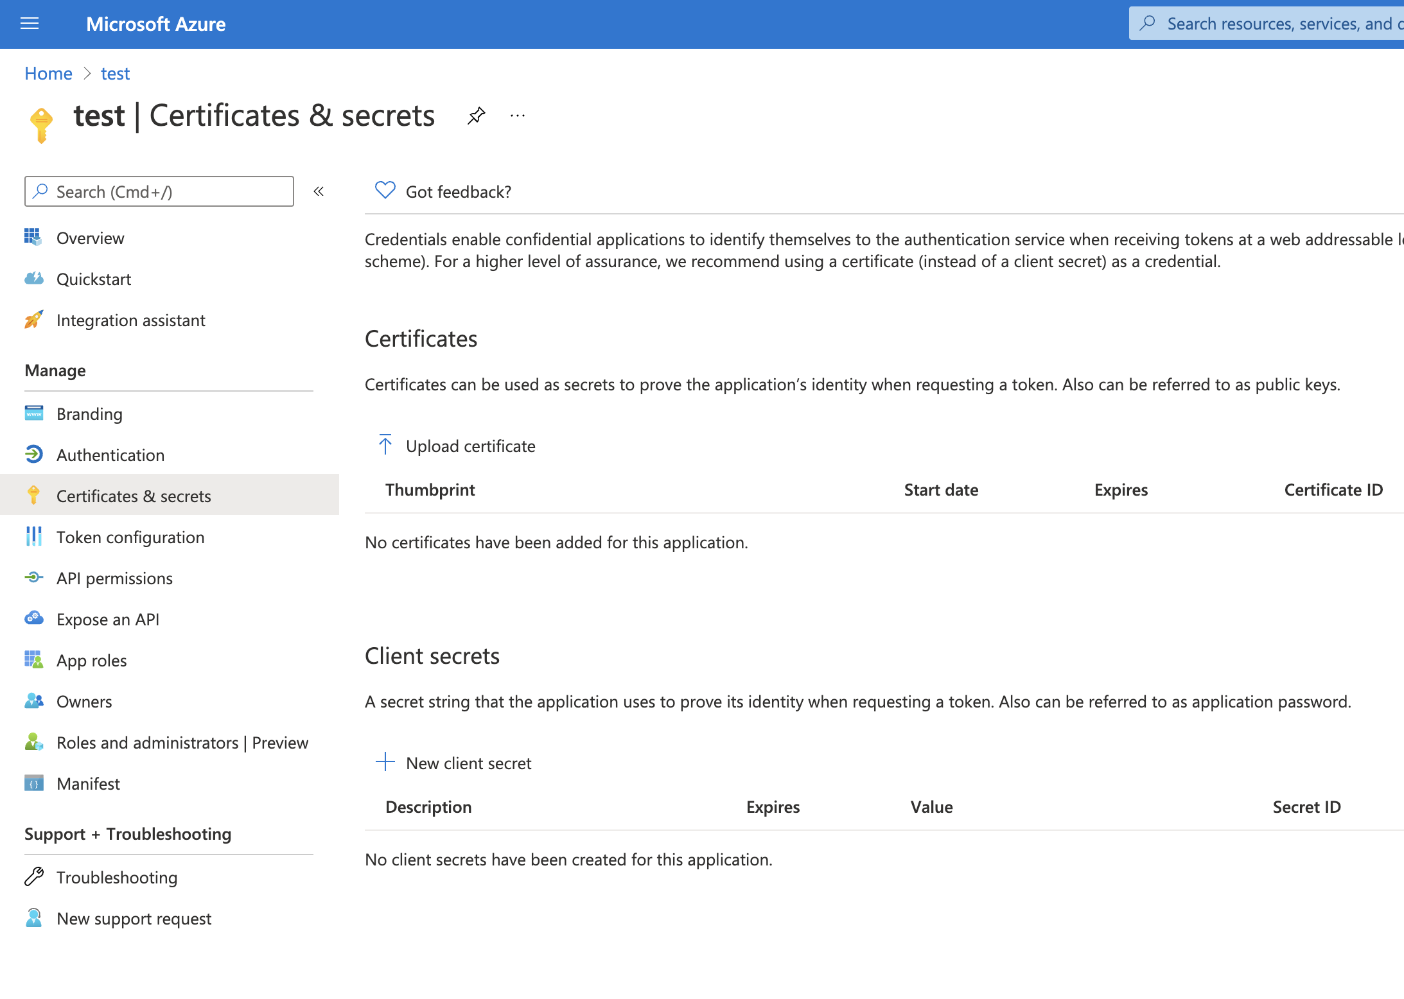
Task: Click the API permissions key icon
Action: [x=35, y=578]
